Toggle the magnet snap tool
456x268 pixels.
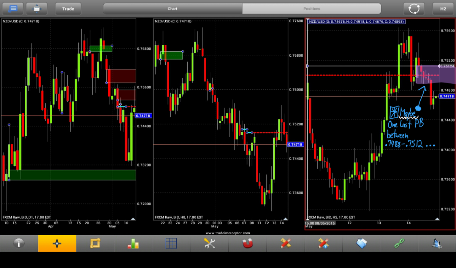247,243
